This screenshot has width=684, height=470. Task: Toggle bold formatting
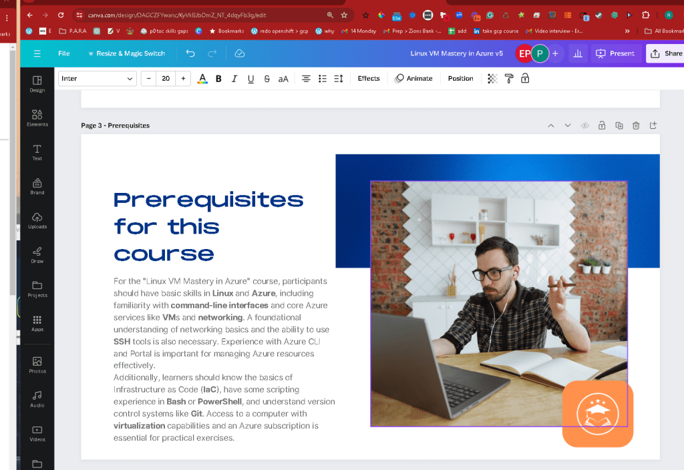click(218, 79)
